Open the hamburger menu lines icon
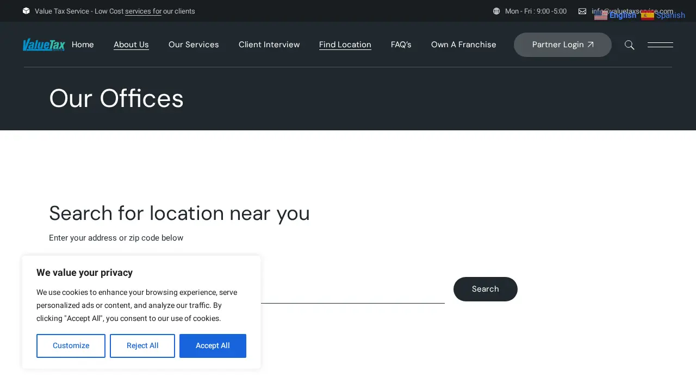The image size is (696, 391). pos(660,45)
